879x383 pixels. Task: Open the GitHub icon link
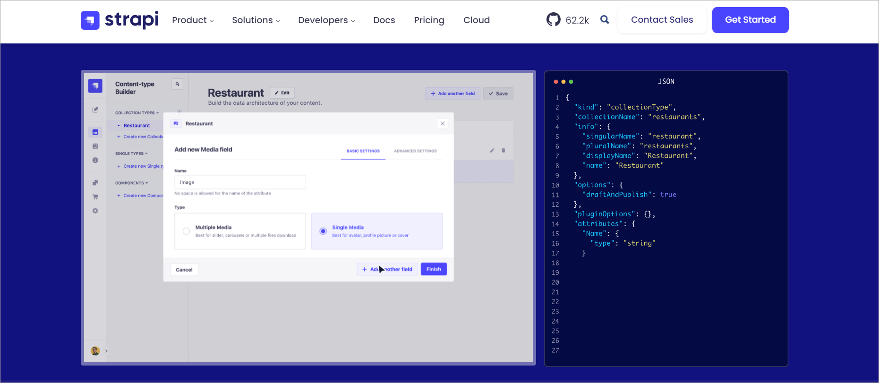[x=553, y=20]
